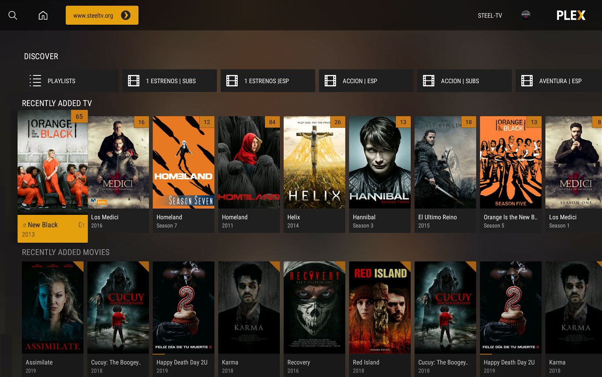Click the 'Recovery' title text

tap(299, 362)
